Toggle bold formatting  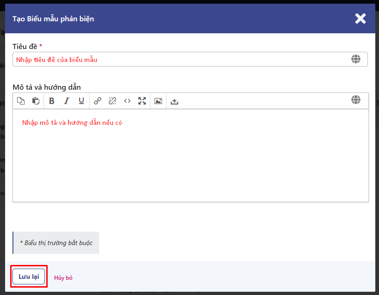(x=52, y=101)
